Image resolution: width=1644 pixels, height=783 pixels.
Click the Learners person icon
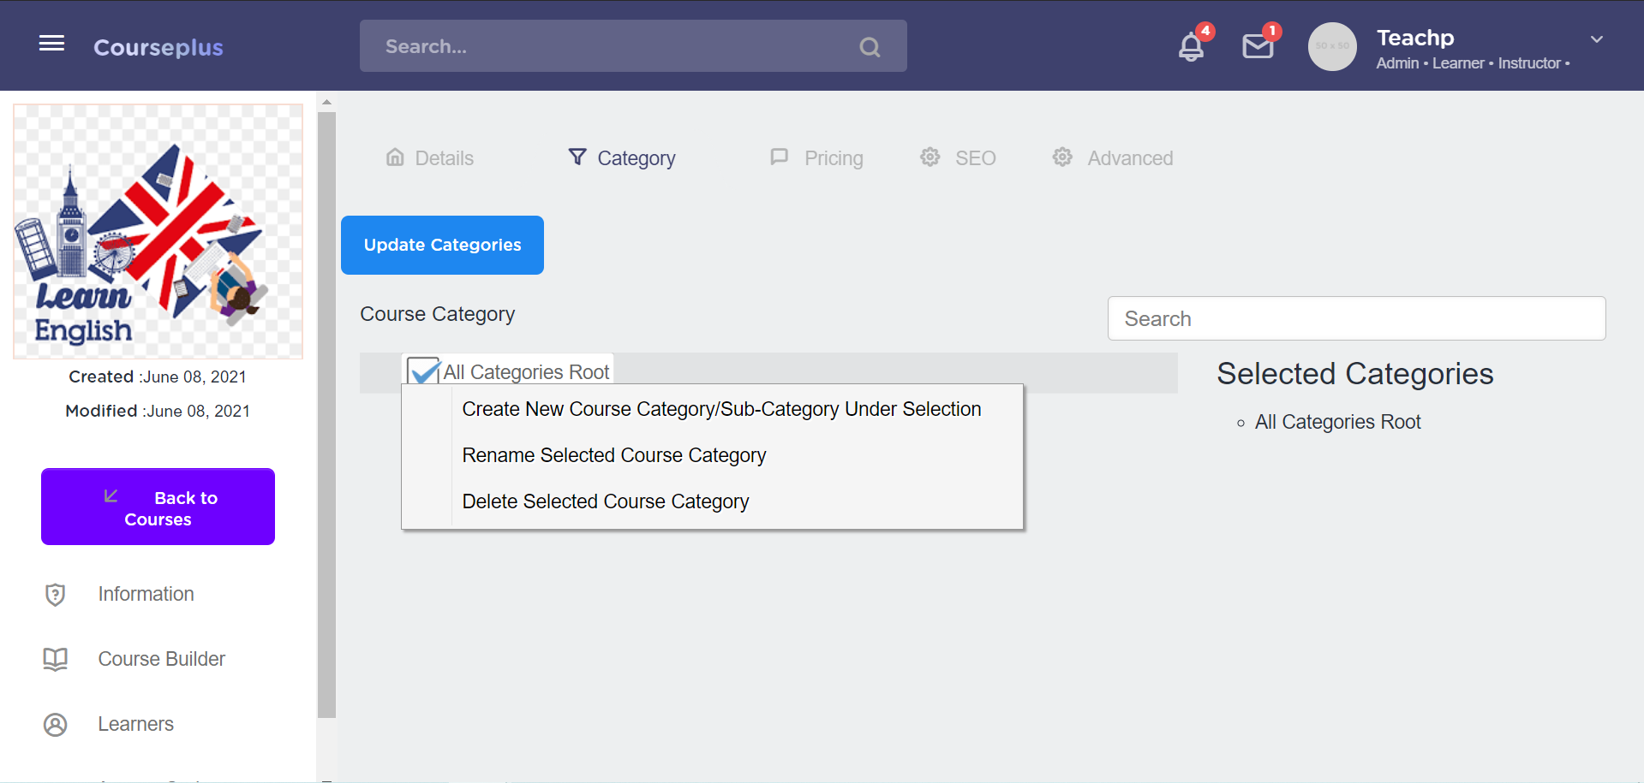pyautogui.click(x=56, y=725)
